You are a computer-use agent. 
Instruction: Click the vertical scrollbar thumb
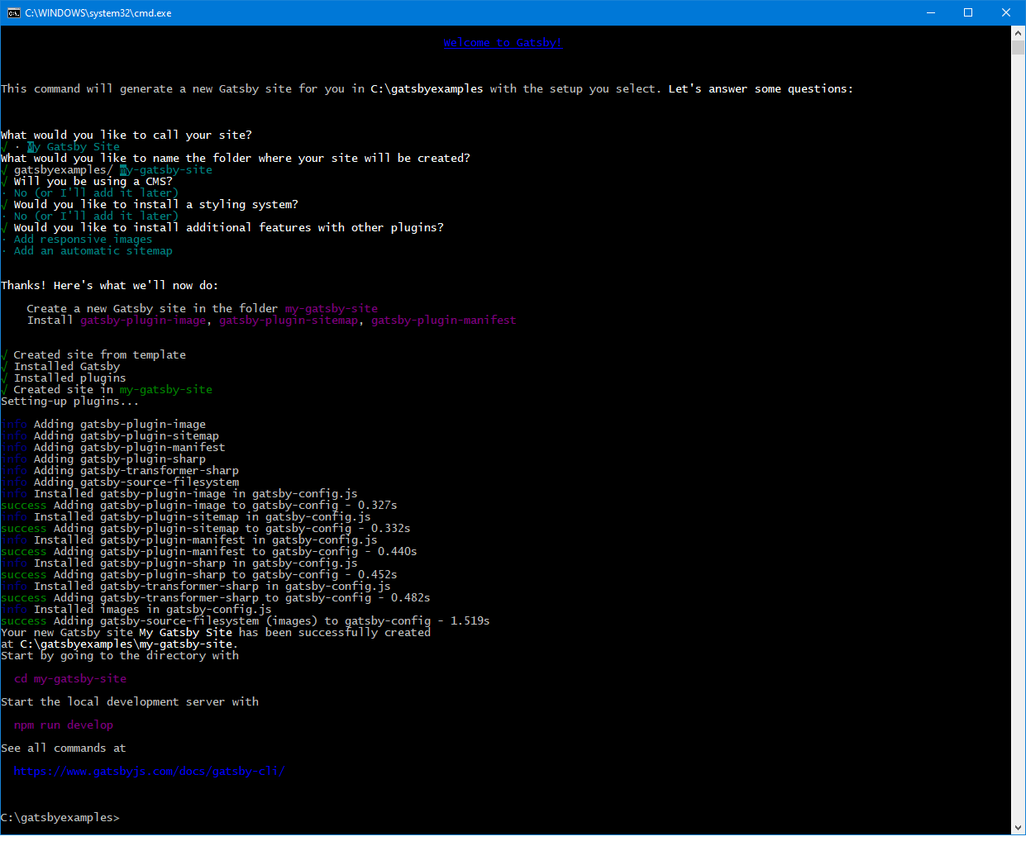(1018, 47)
